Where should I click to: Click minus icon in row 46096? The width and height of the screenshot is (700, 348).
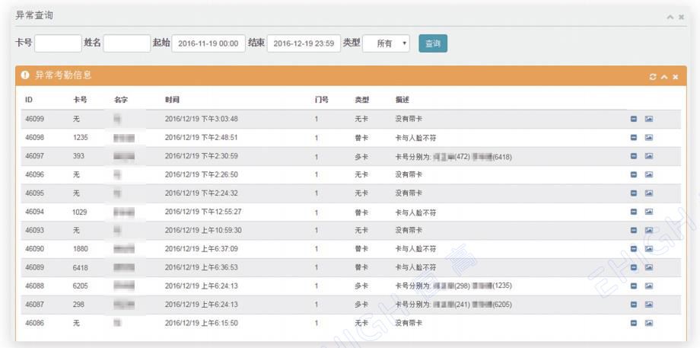point(634,174)
